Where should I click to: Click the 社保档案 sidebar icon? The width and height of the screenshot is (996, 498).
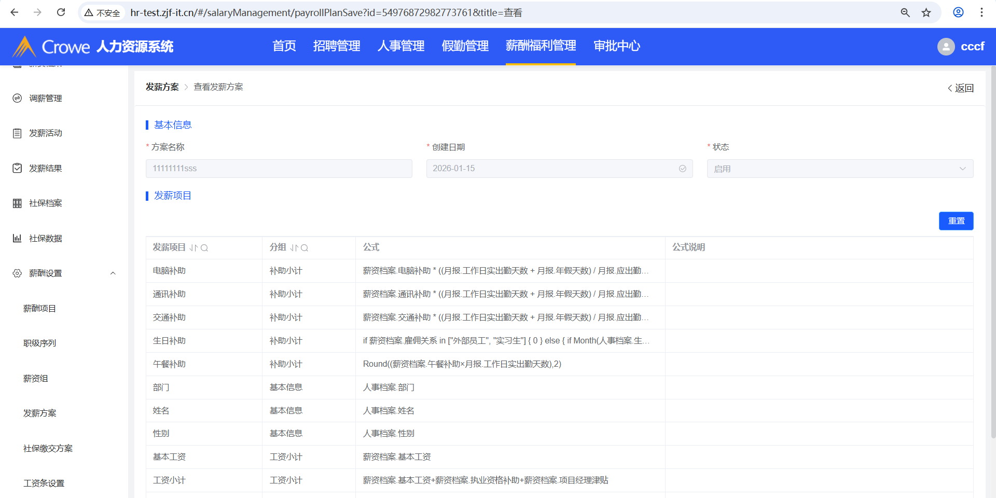(17, 203)
